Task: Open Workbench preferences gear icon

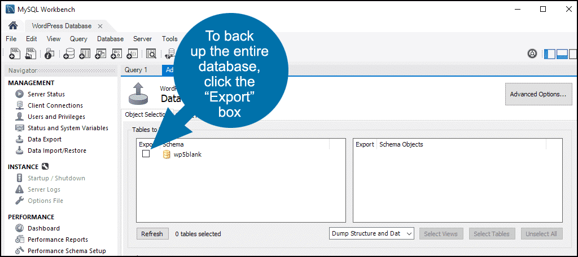Action: click(x=532, y=54)
